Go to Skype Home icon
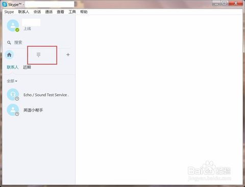This screenshot has height=187, width=245. tap(9, 55)
